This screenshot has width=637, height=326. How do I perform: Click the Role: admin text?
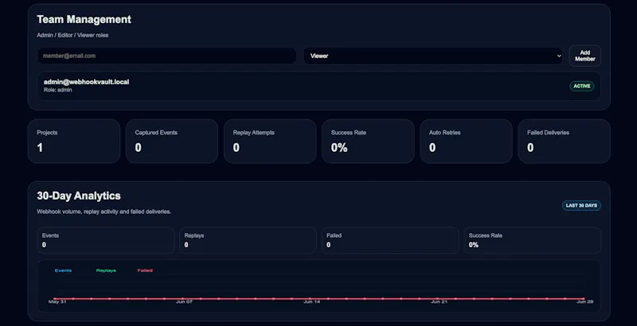pos(57,90)
